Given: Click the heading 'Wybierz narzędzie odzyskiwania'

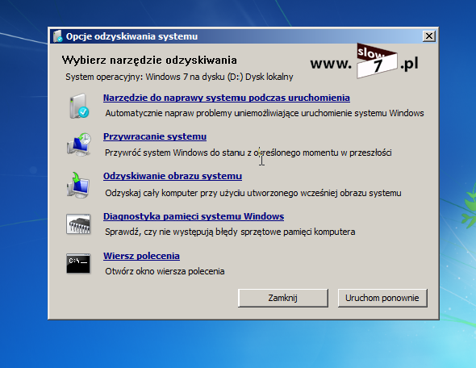Looking at the screenshot, I should pos(149,60).
